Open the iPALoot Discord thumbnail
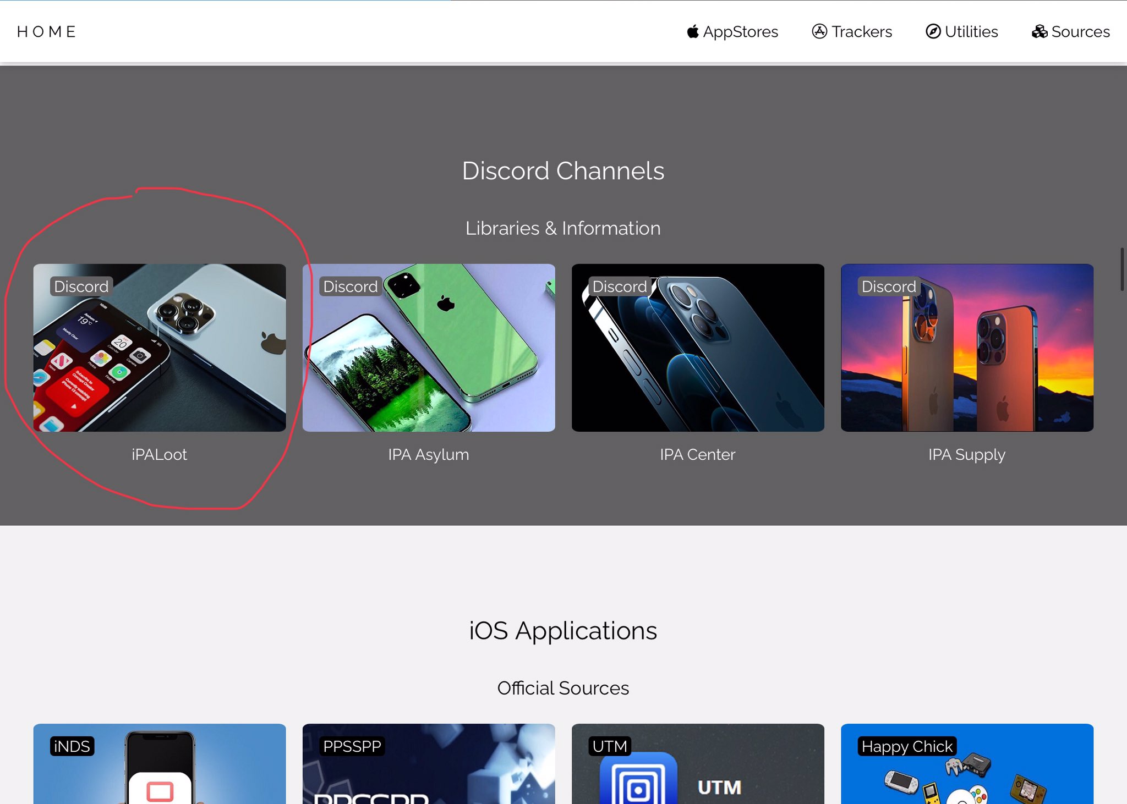The image size is (1127, 804). coord(160,348)
